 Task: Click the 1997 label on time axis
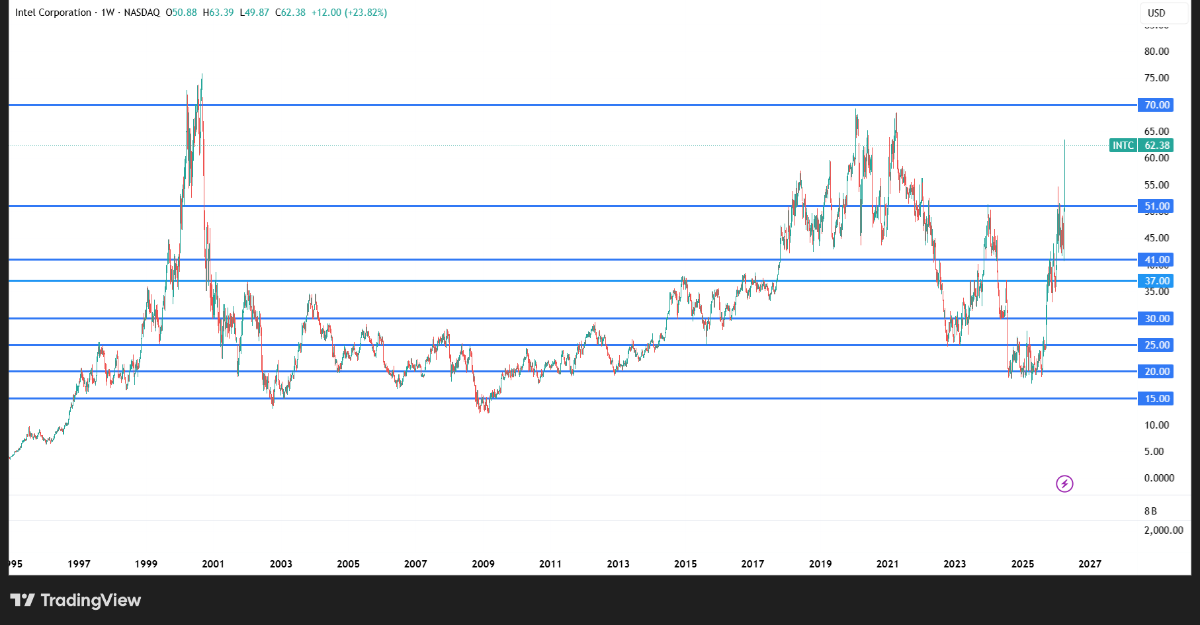coord(79,563)
